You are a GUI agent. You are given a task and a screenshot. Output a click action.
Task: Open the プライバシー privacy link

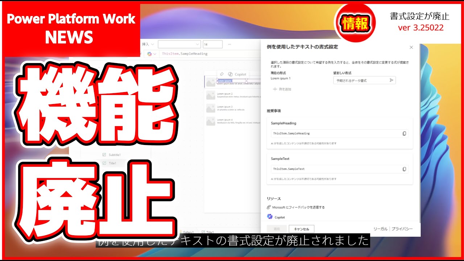tap(402, 229)
